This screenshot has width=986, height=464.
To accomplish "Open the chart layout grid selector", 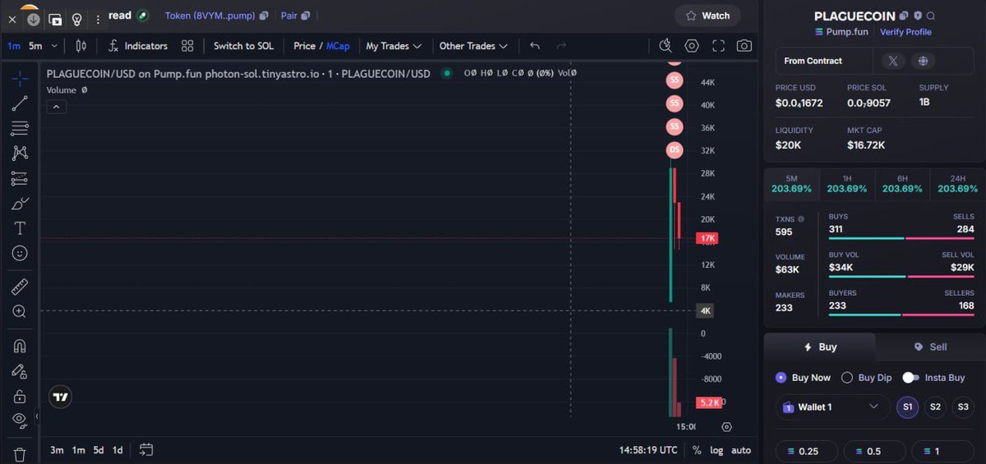I will pos(187,46).
